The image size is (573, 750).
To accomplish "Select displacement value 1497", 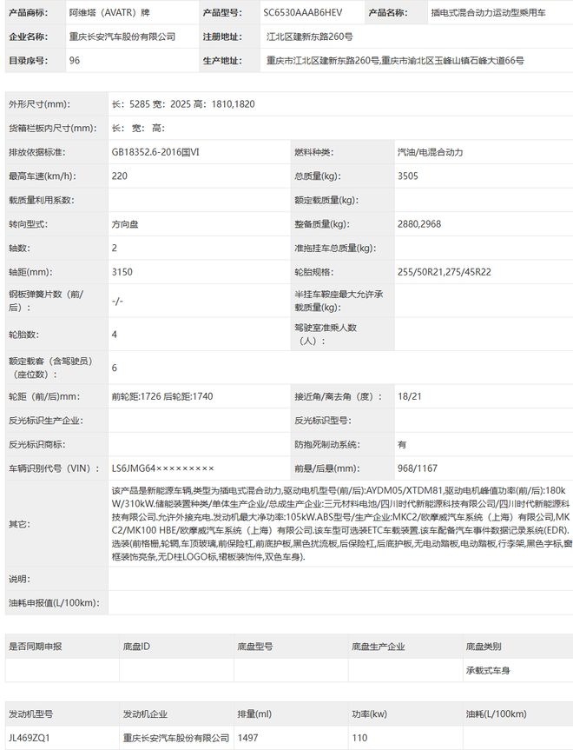I will pyautogui.click(x=247, y=738).
